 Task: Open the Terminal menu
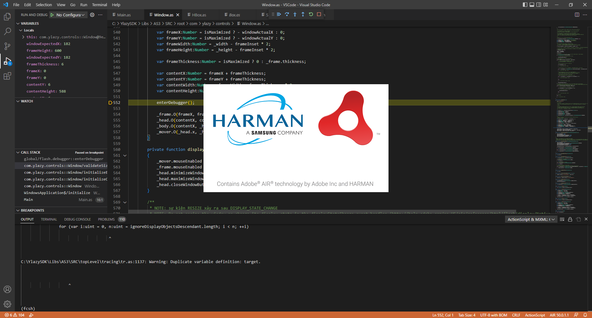tap(99, 5)
